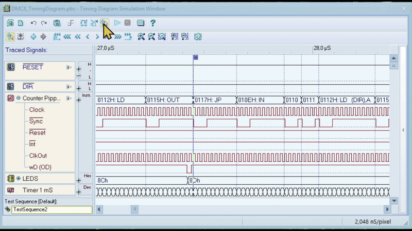Zoom out of the timing diagram
This screenshot has height=231, width=412.
(151, 36)
